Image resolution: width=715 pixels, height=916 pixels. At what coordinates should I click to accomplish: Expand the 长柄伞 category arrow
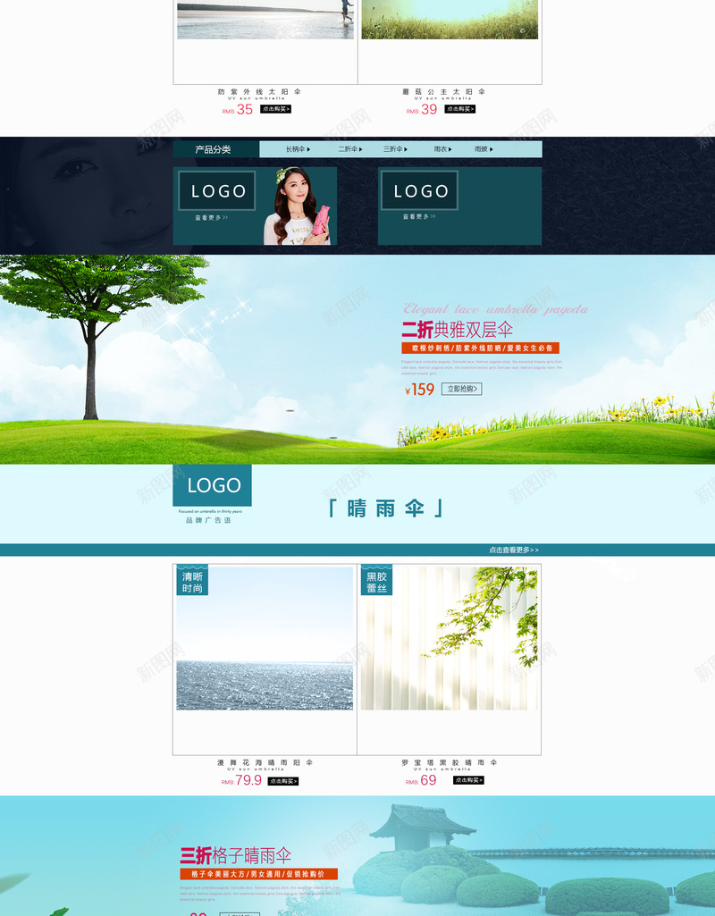tap(309, 149)
